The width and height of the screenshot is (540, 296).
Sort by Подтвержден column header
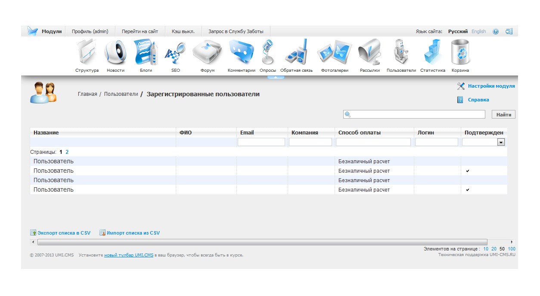click(x=484, y=133)
